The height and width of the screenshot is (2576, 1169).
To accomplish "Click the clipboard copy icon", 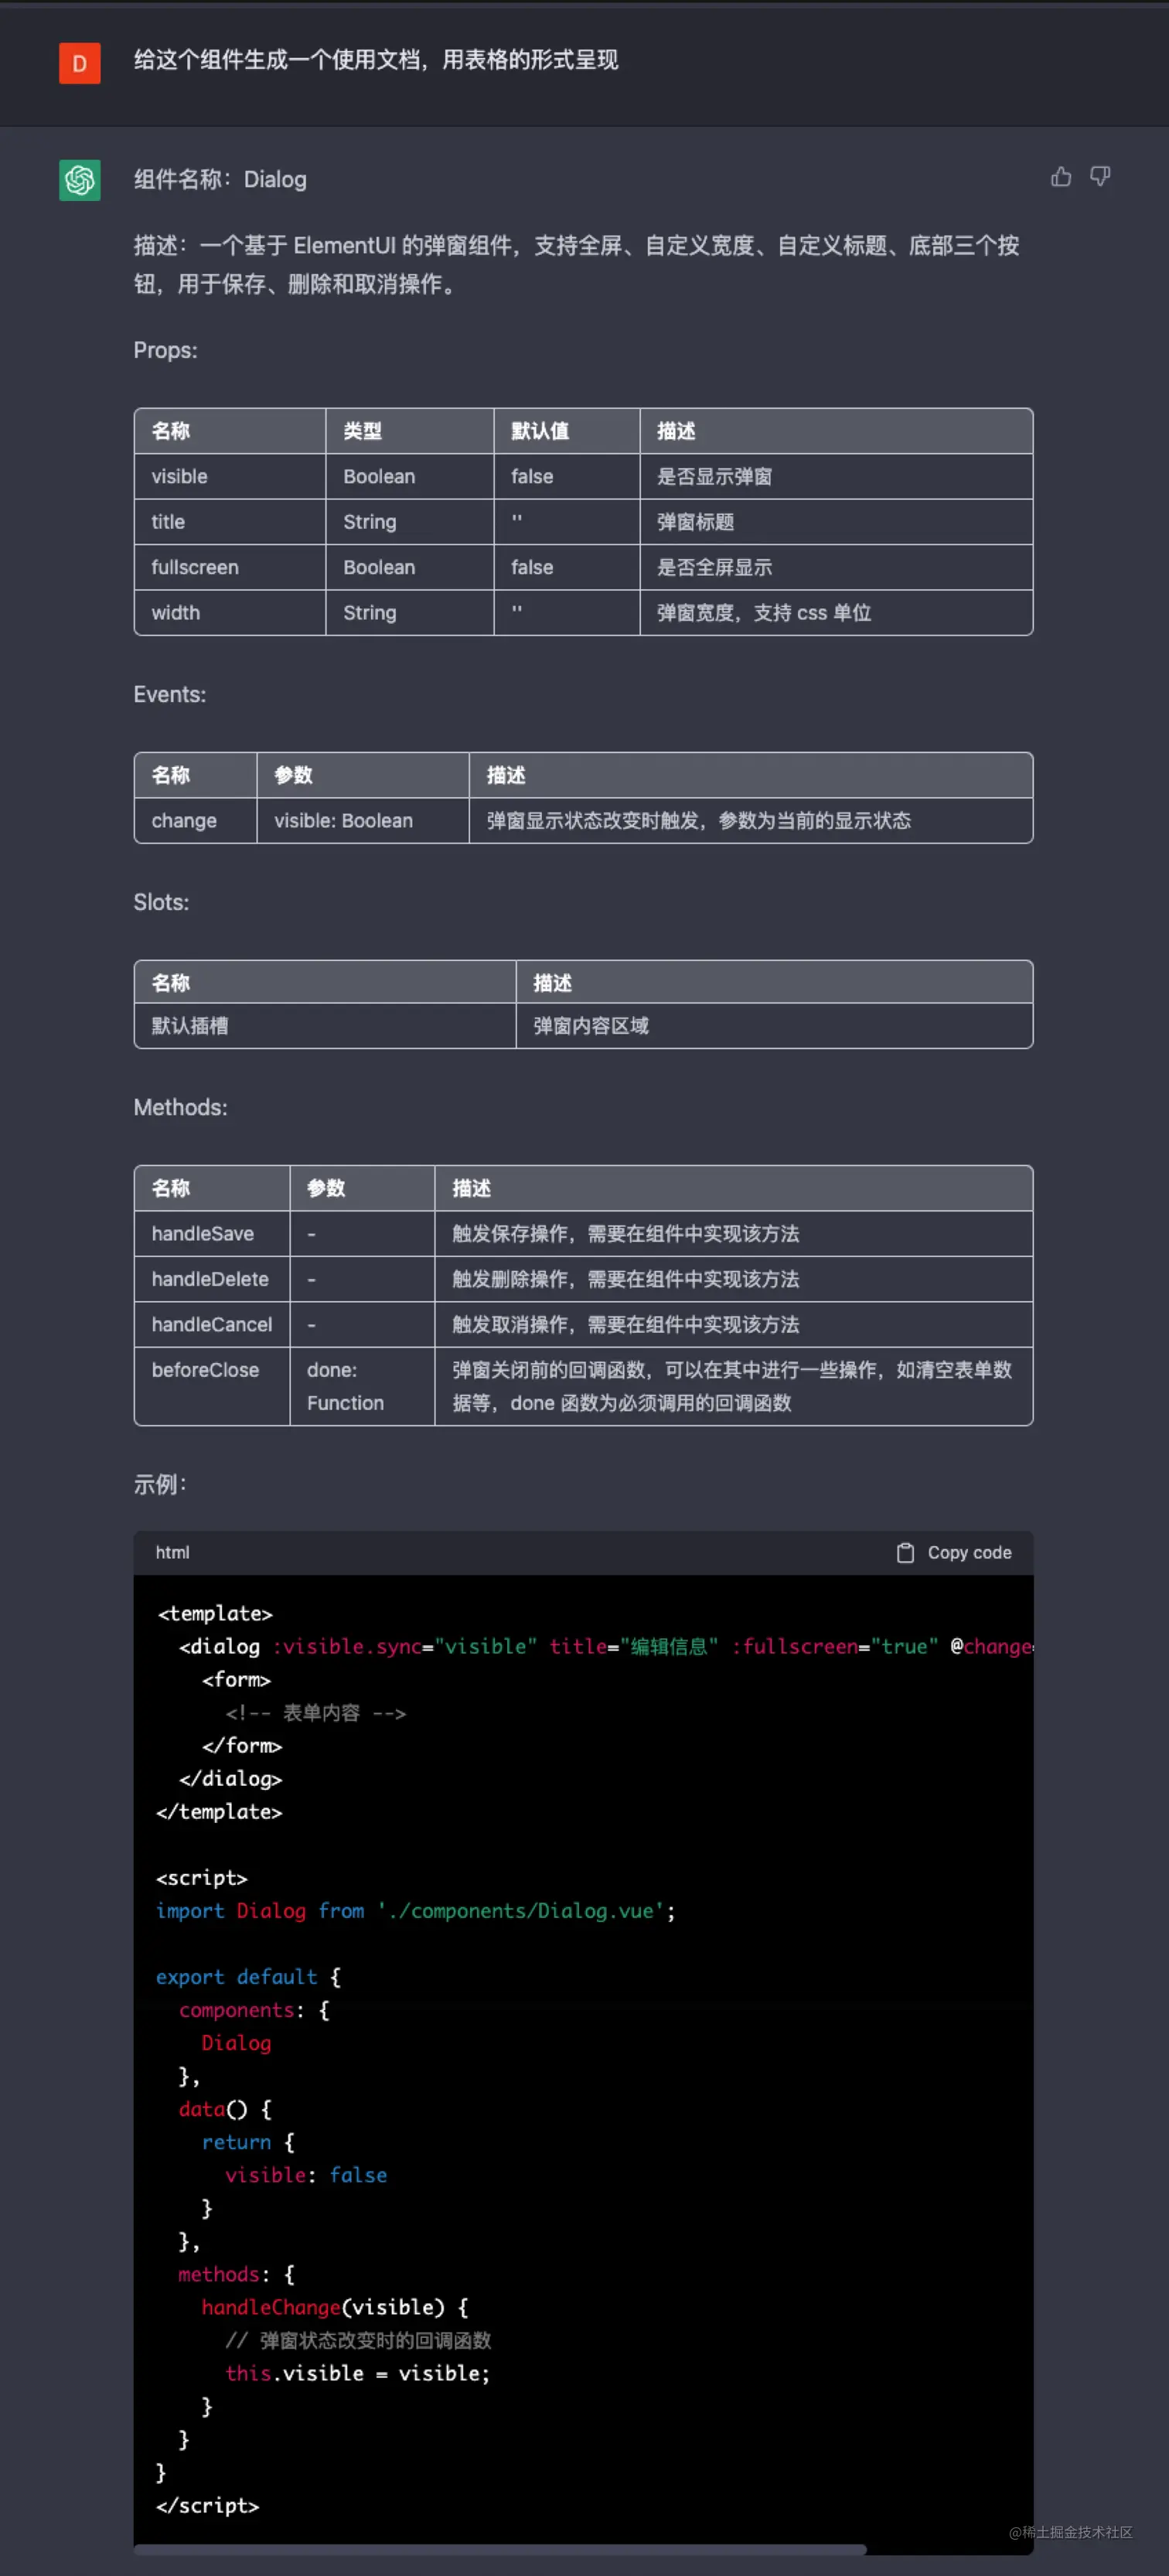I will [905, 1552].
